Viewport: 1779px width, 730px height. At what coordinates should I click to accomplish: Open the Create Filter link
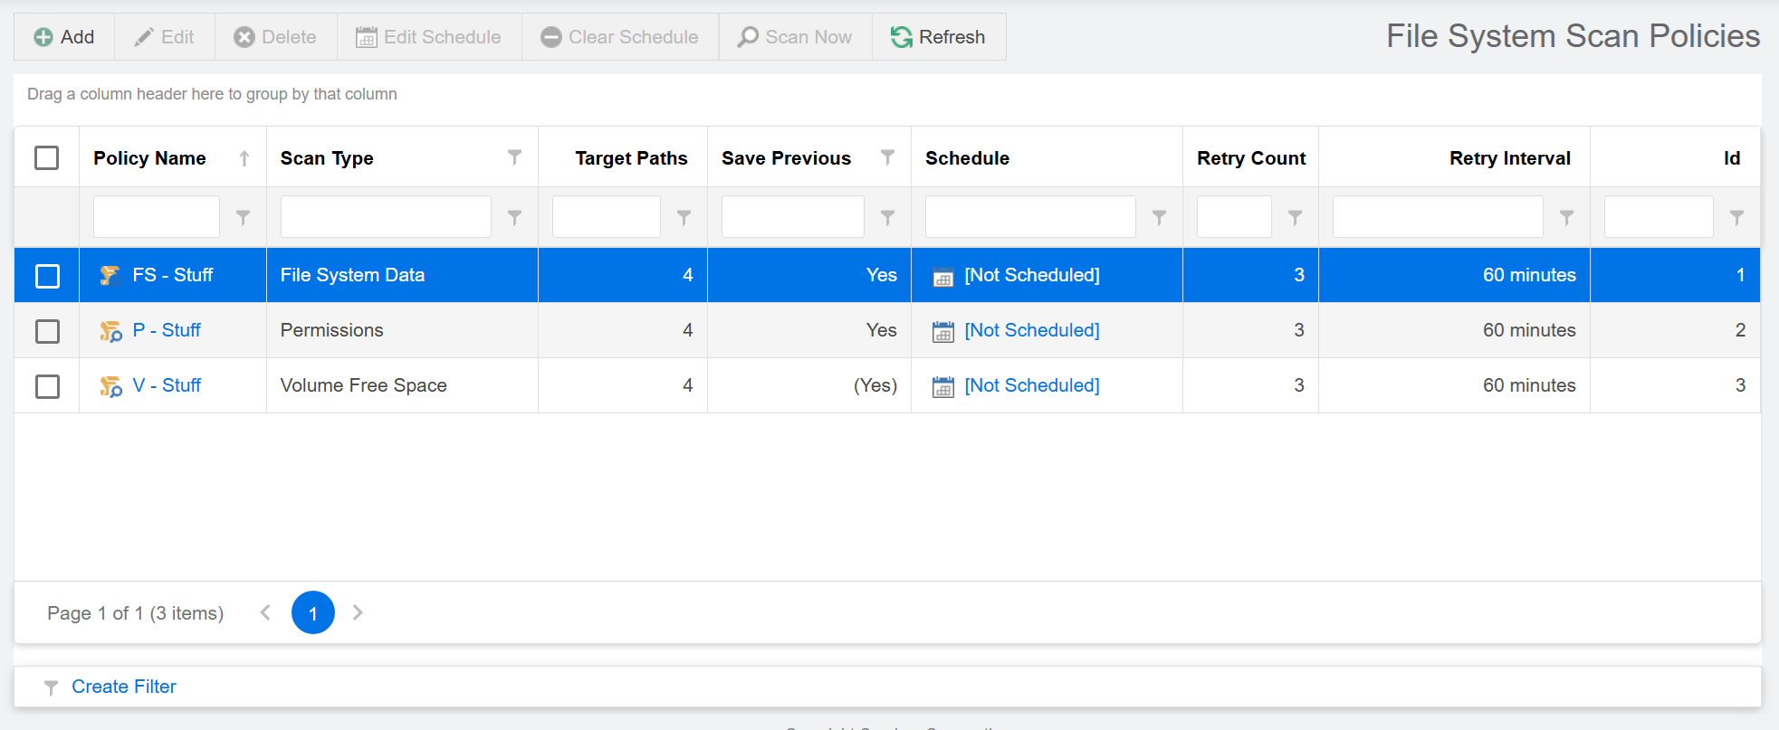[x=123, y=687]
